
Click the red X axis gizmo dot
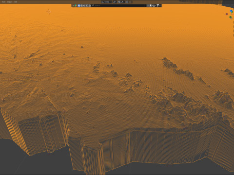tap(227, 14)
